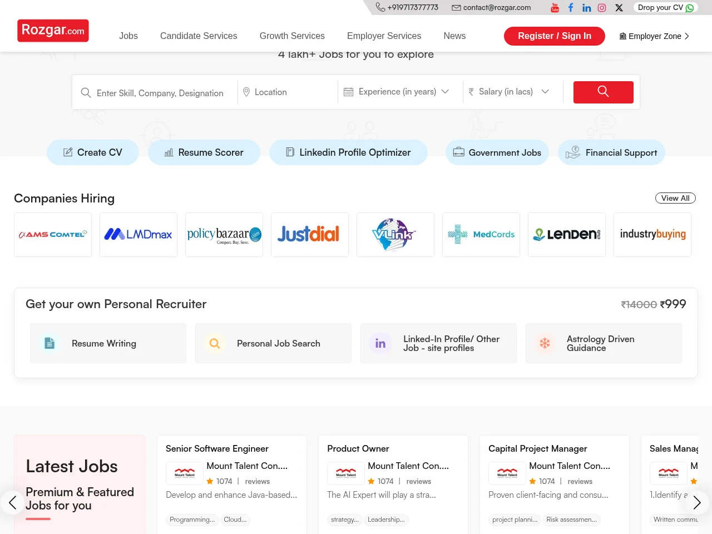Click the WhatsApp icon in Drop your CV
The width and height of the screenshot is (712, 534).
point(690,8)
